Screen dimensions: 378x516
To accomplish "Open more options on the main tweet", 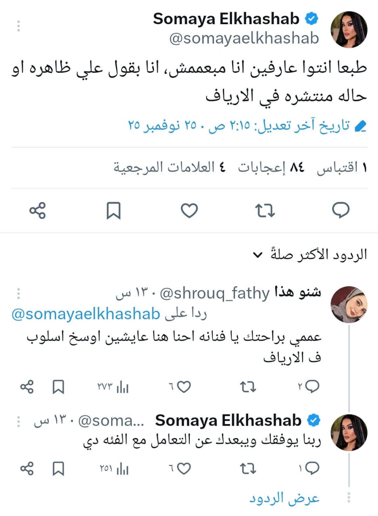I will coord(18,25).
